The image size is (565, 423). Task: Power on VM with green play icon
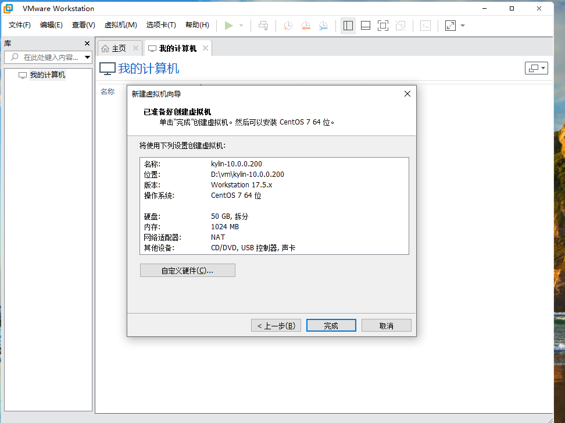pyautogui.click(x=229, y=26)
